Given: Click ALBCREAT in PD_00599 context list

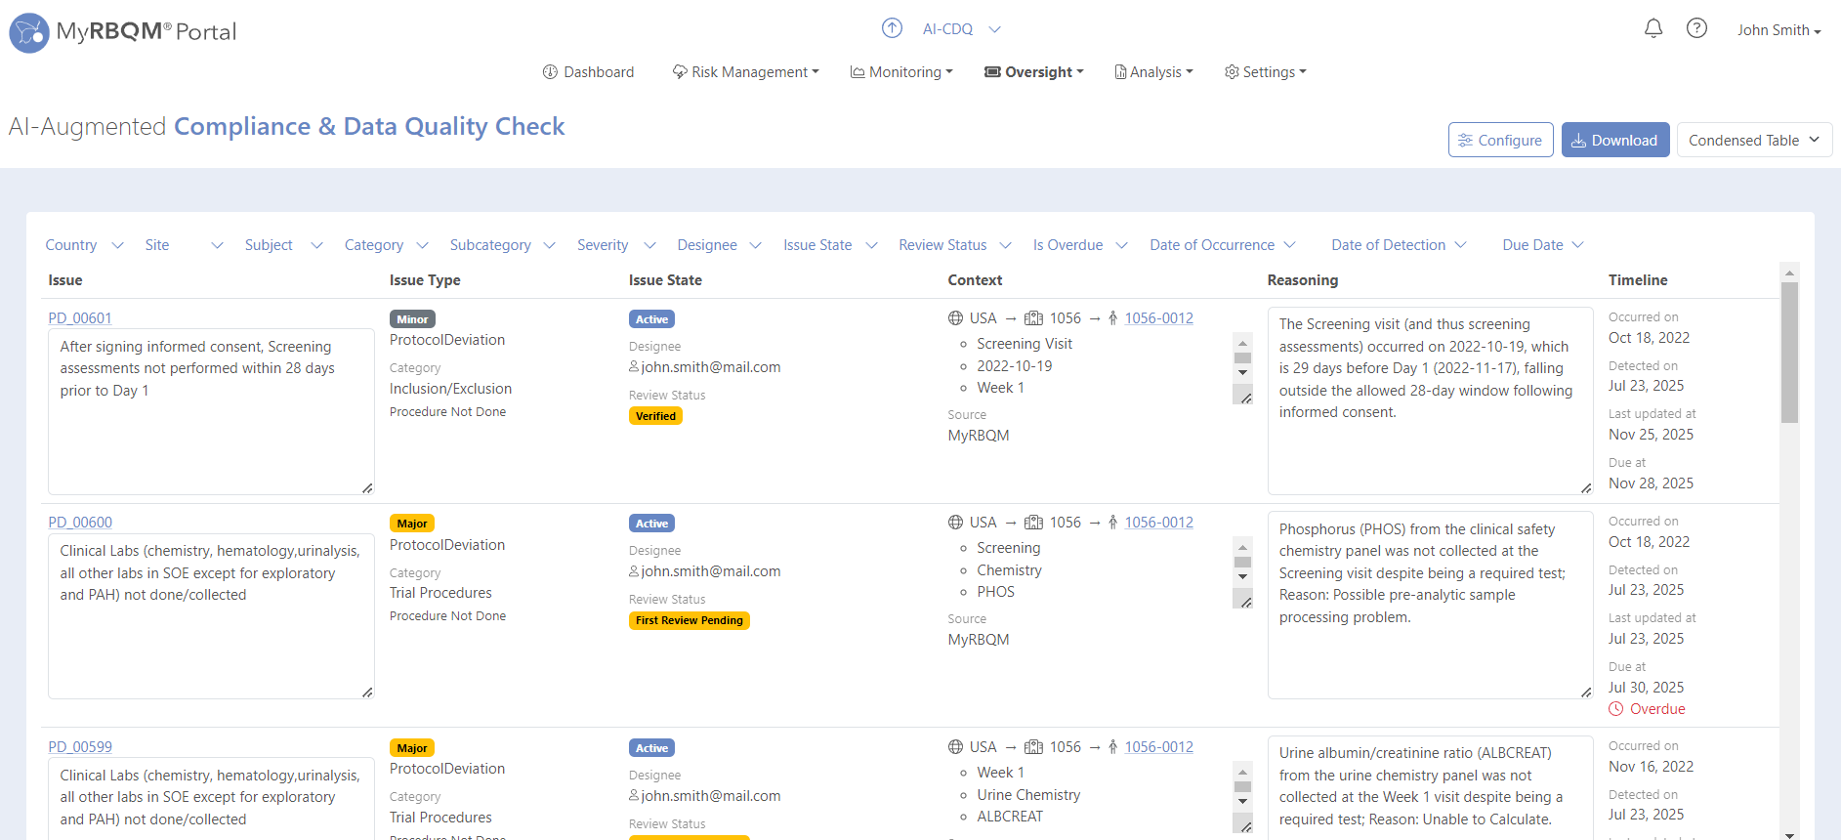Looking at the screenshot, I should (x=1010, y=817).
